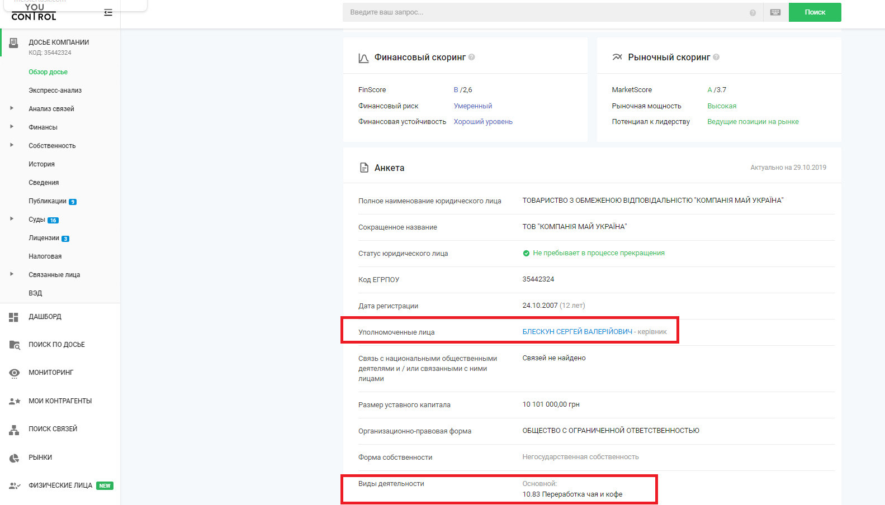
Task: Click the virtual keyboard icon in search bar
Action: click(775, 12)
